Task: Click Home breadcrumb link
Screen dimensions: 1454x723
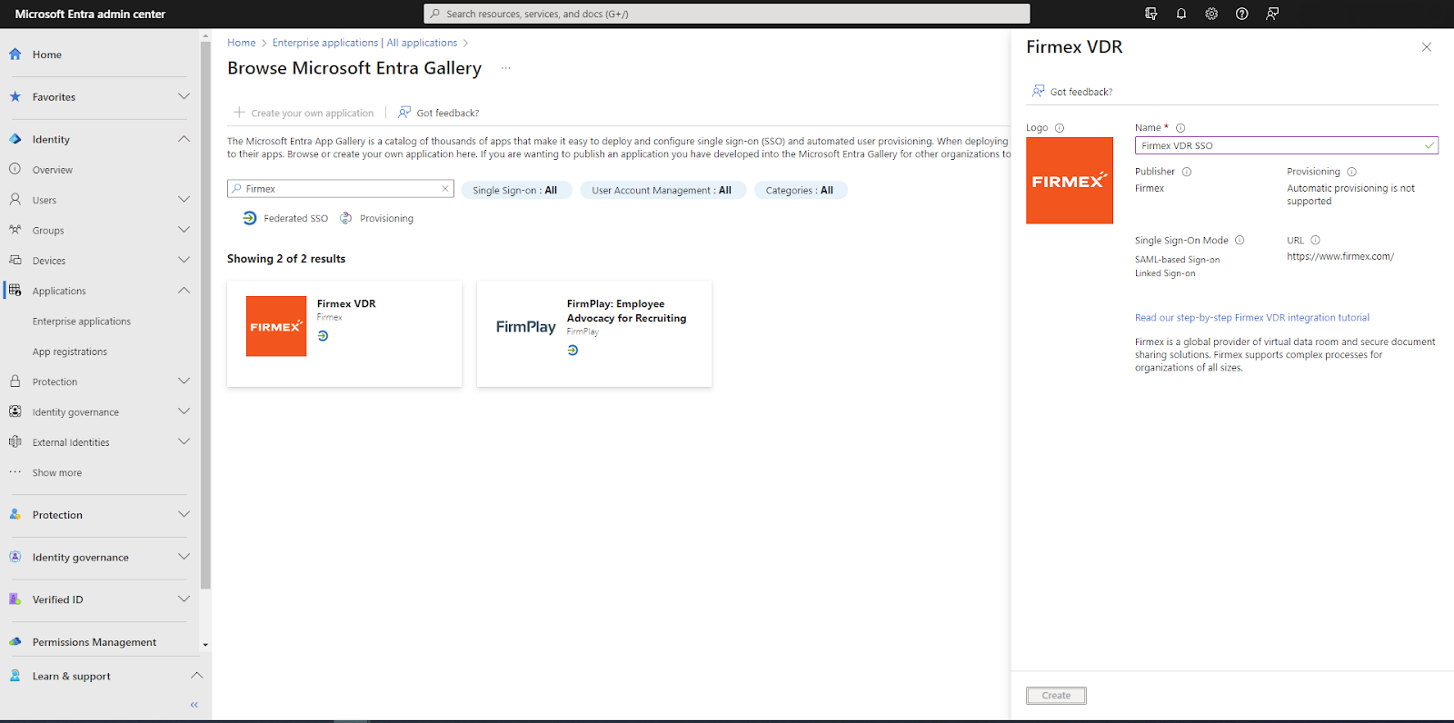Action: coord(242,43)
